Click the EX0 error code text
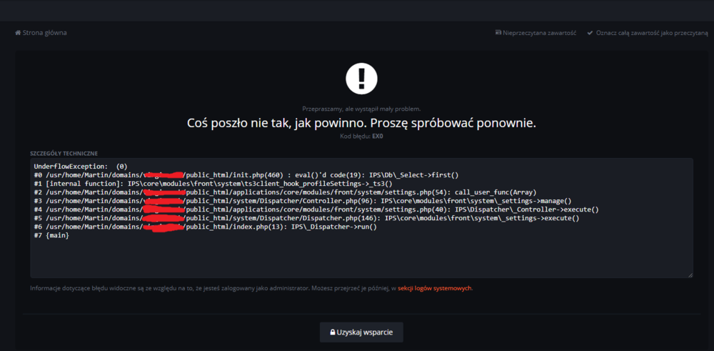714x351 pixels. 378,135
